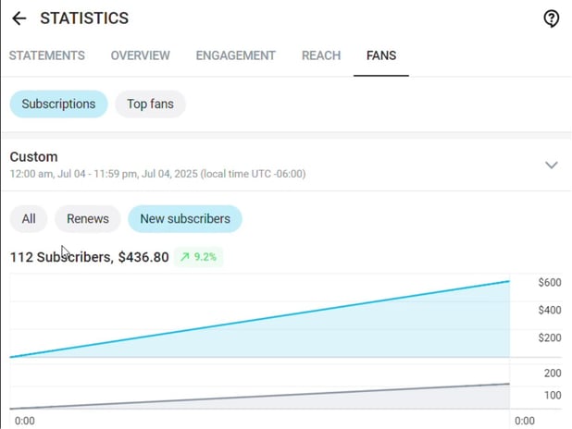Open the help question mark icon

[x=552, y=18]
